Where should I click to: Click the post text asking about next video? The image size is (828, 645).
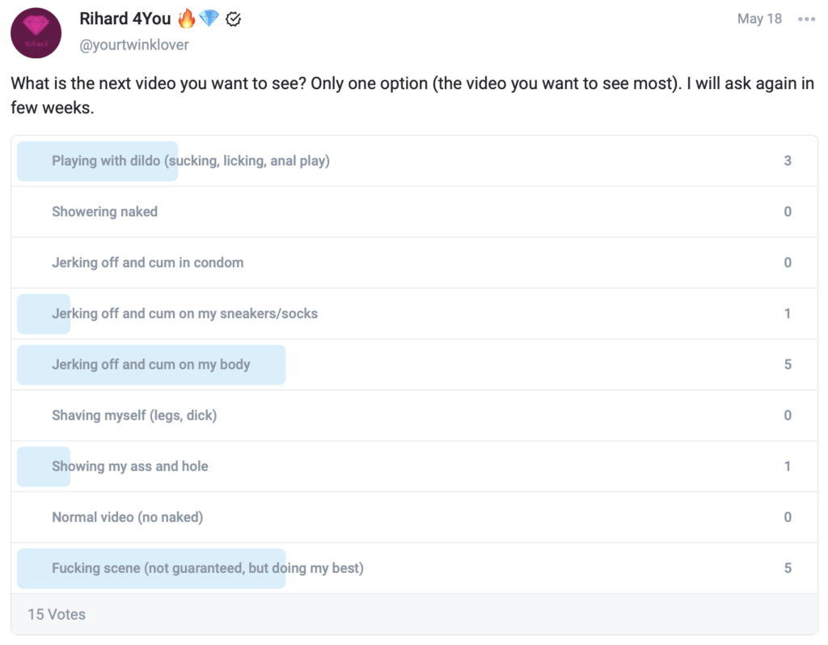tap(412, 95)
